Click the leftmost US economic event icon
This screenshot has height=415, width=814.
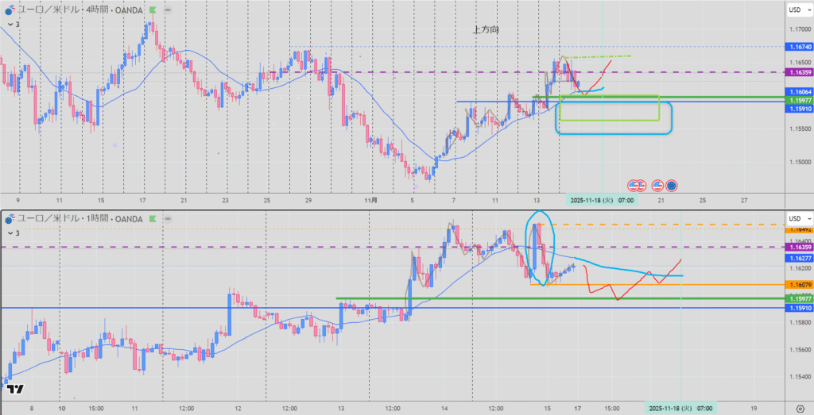(x=634, y=185)
